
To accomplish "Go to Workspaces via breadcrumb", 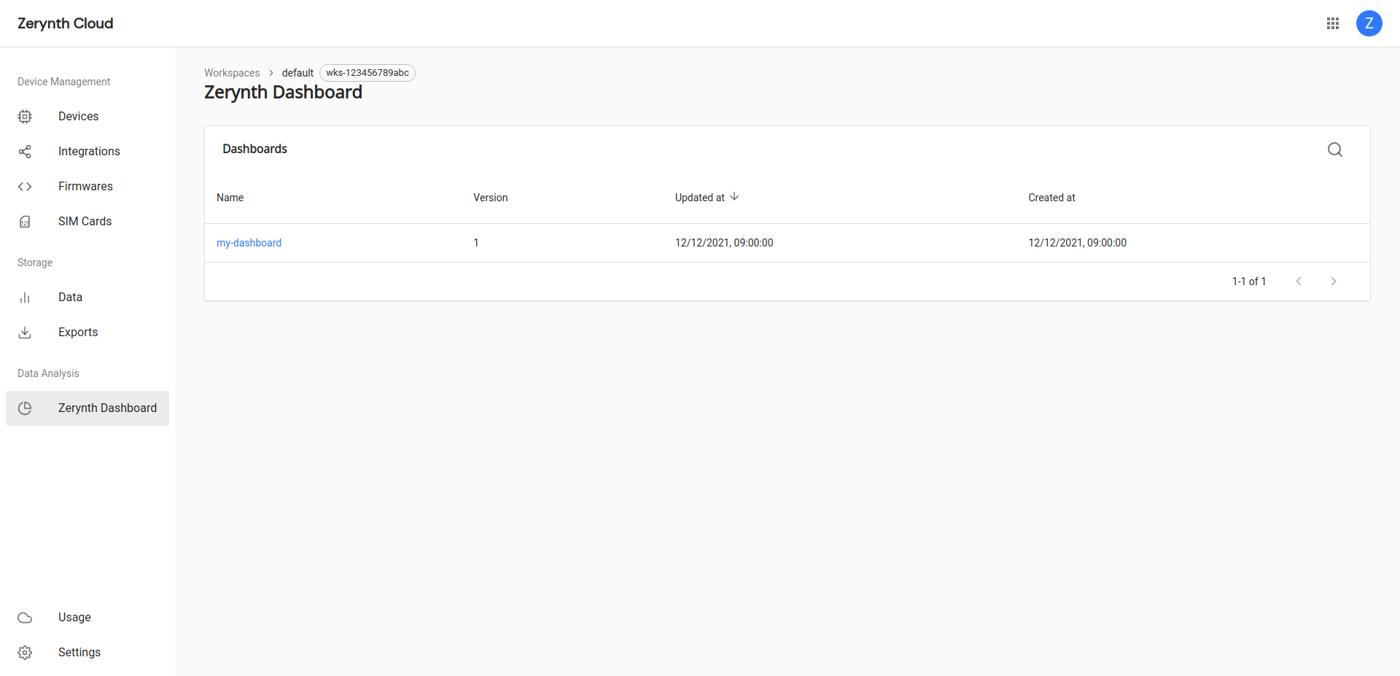I will [x=232, y=73].
